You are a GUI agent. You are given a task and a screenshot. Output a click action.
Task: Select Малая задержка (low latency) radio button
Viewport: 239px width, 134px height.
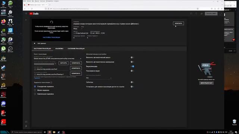[x=35, y=90]
